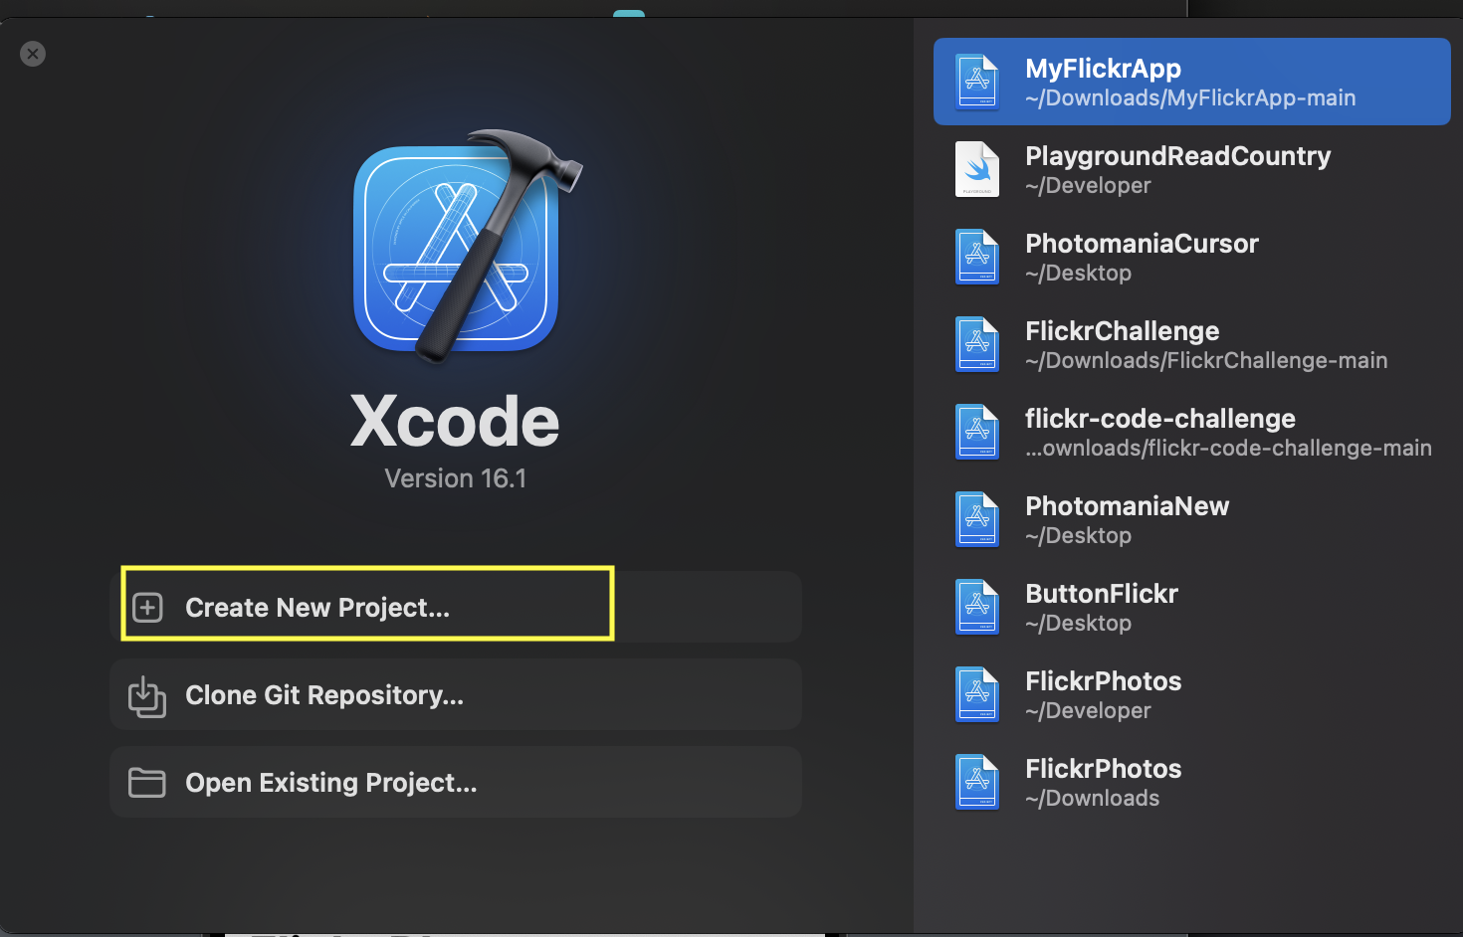This screenshot has width=1463, height=937.
Task: Select FlickrChallenge recent project
Action: click(x=1192, y=344)
